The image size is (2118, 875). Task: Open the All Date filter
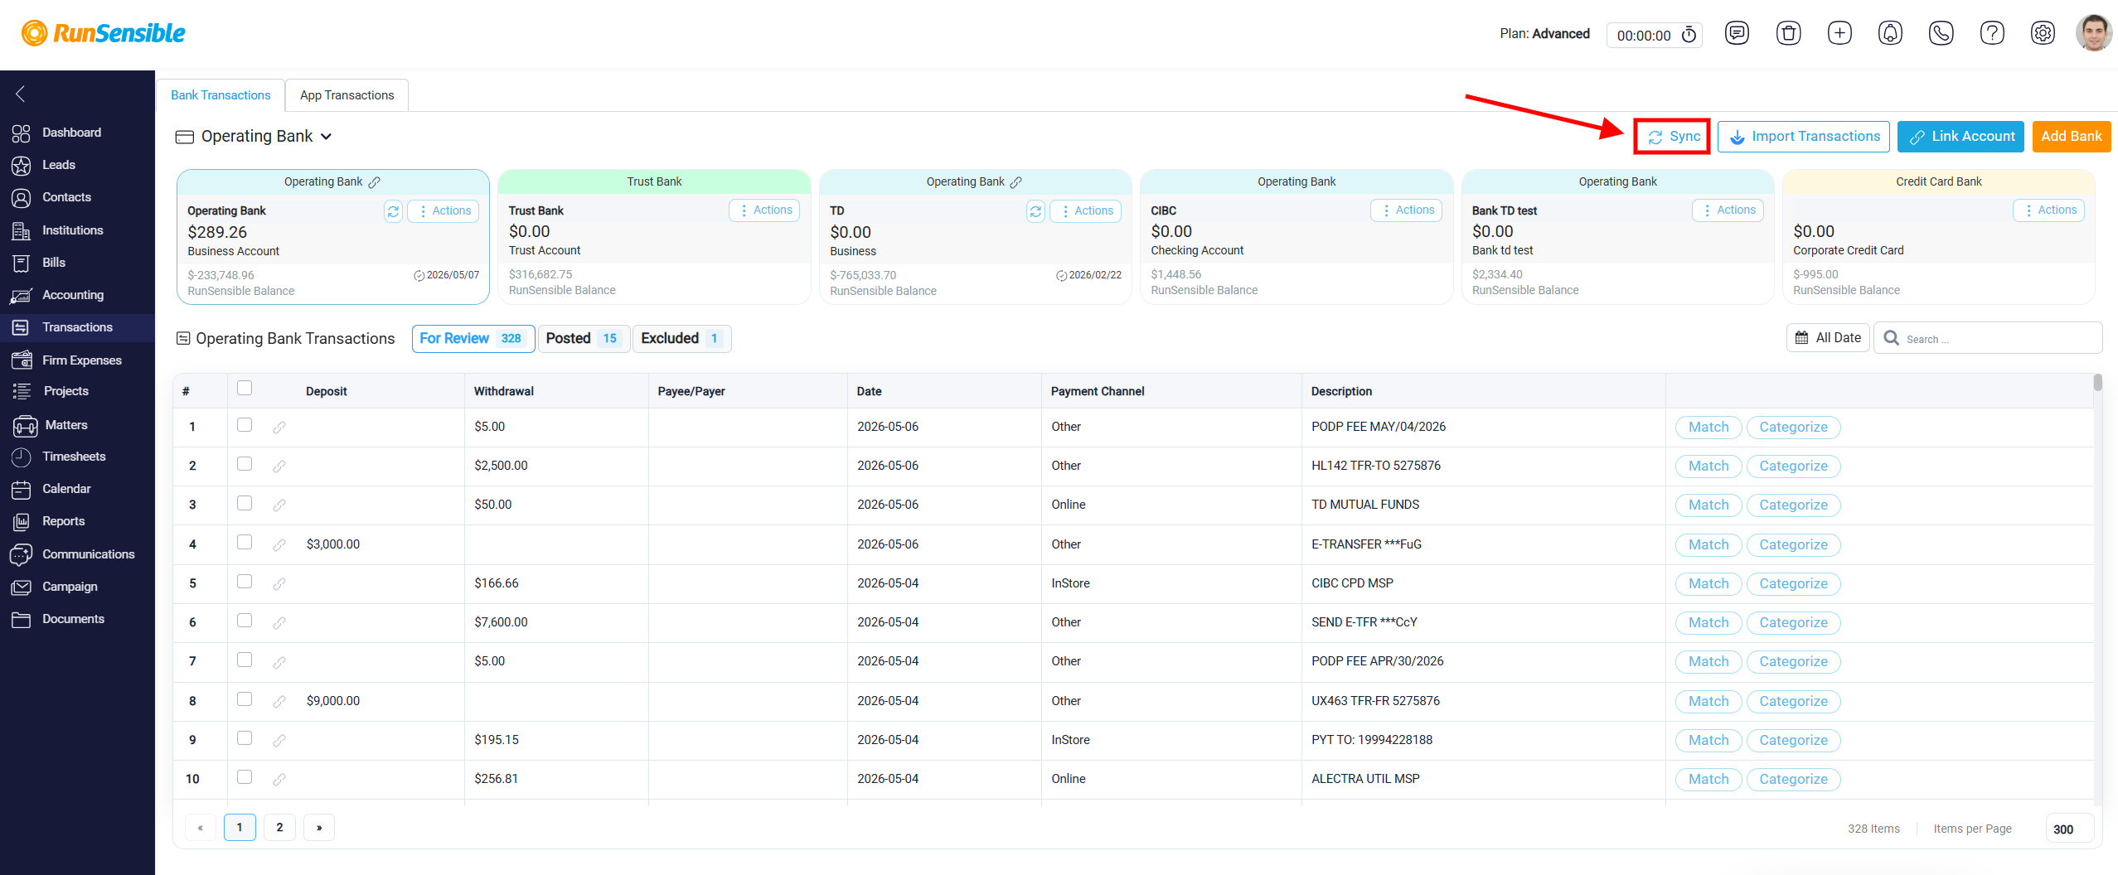(x=1828, y=338)
